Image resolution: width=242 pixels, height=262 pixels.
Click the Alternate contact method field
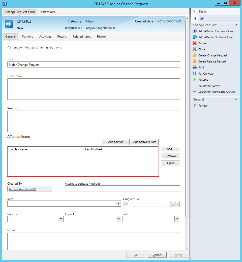[x=123, y=188]
